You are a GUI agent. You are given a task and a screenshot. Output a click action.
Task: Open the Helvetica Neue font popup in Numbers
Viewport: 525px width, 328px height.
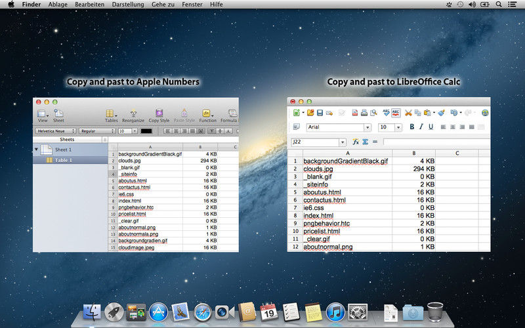point(56,131)
